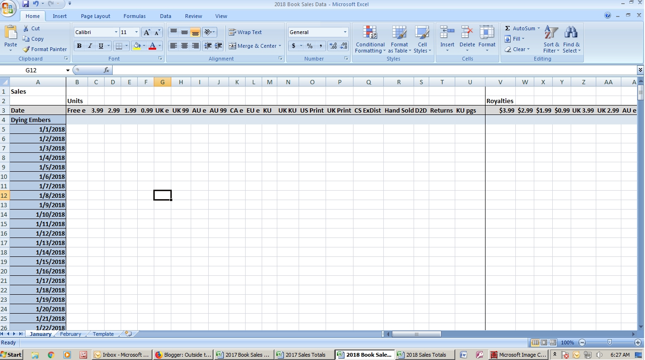Open the borders dropdown
This screenshot has height=360, width=645.
point(126,46)
